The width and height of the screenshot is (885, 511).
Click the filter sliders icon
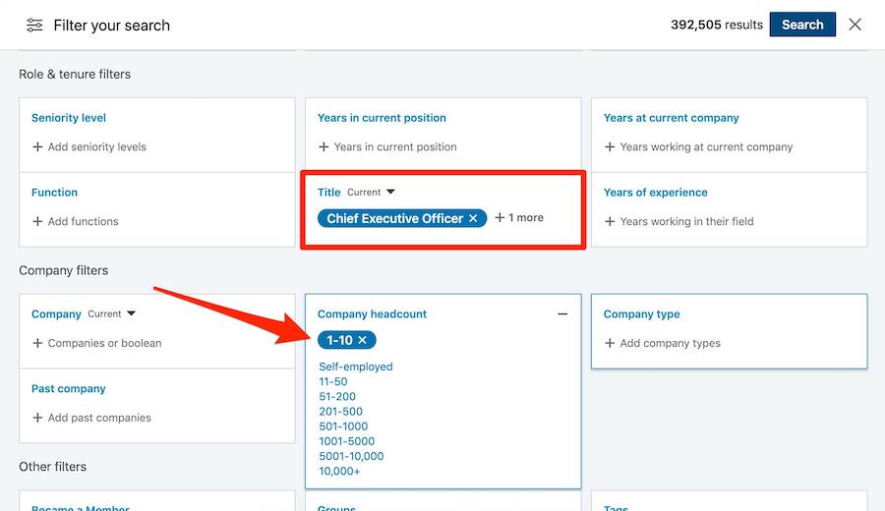tap(34, 26)
